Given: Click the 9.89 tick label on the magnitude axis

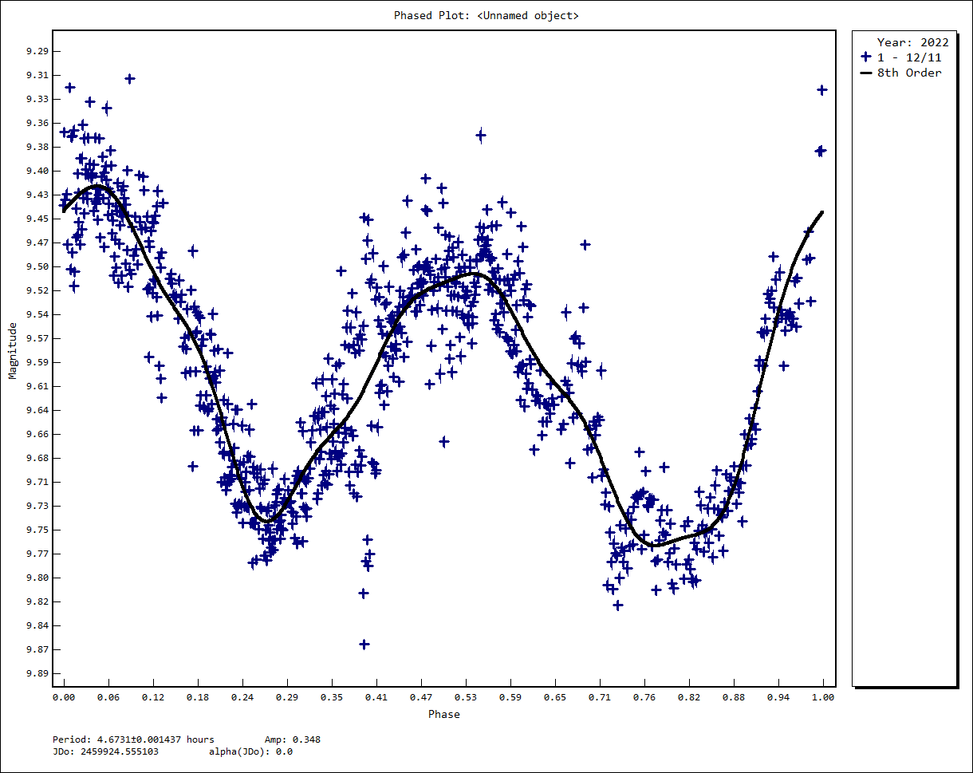Looking at the screenshot, I should (37, 673).
